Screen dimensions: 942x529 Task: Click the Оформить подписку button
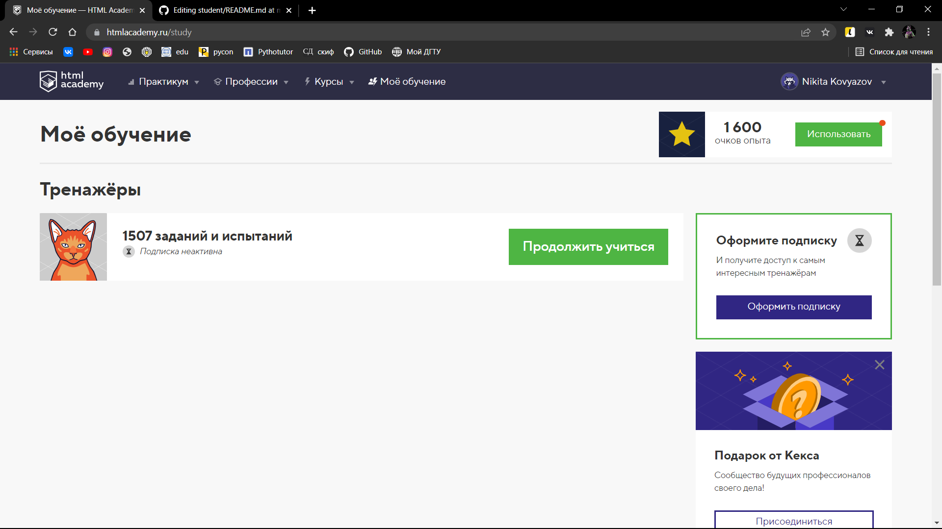click(794, 307)
